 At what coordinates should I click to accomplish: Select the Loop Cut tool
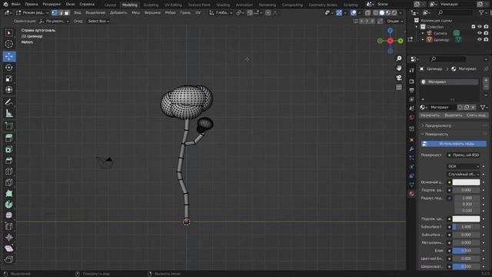(8, 172)
